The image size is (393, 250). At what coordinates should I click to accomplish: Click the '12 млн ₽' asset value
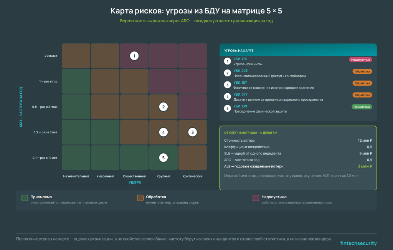coord(365,141)
